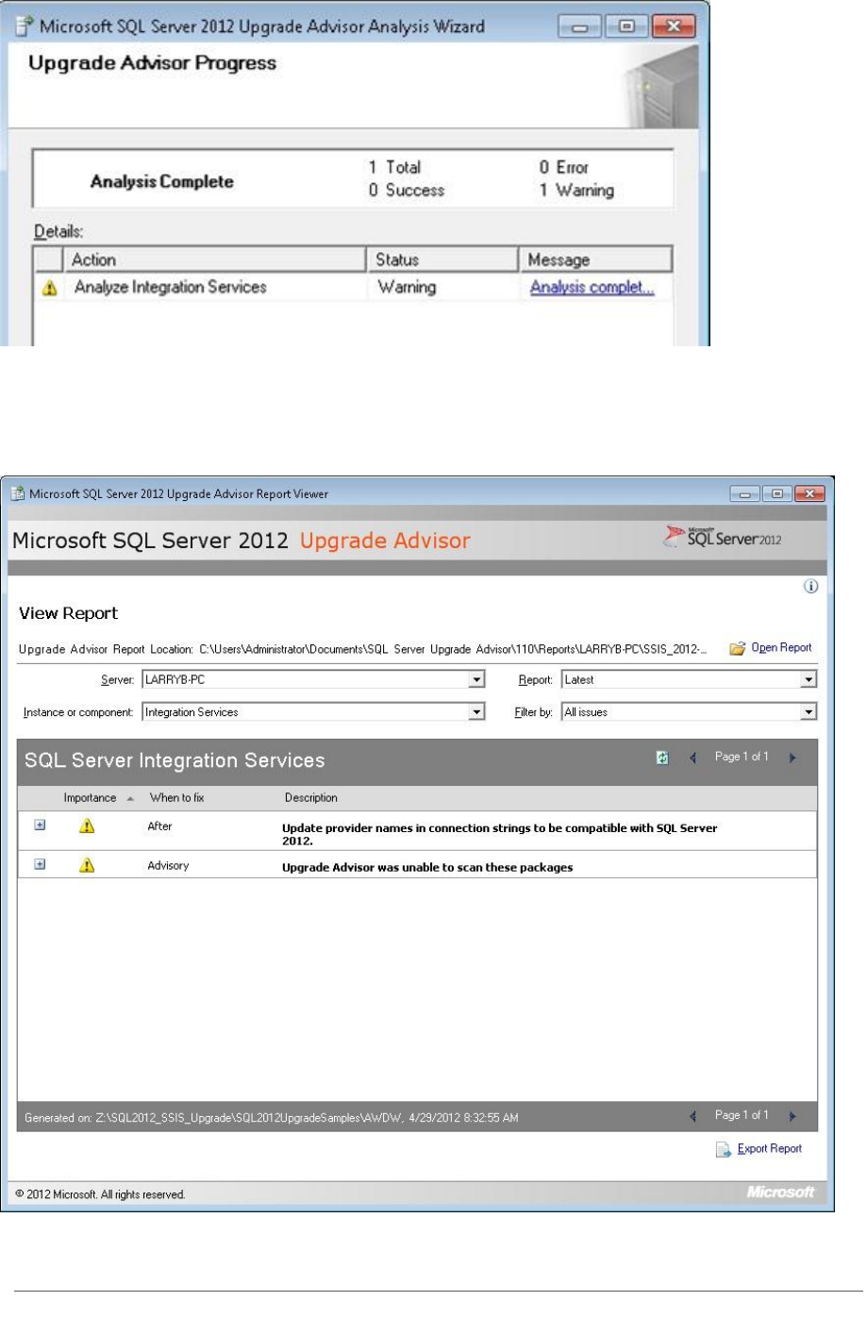
Task: Click the Analysis Wizard title bar icon
Action: coord(25,26)
